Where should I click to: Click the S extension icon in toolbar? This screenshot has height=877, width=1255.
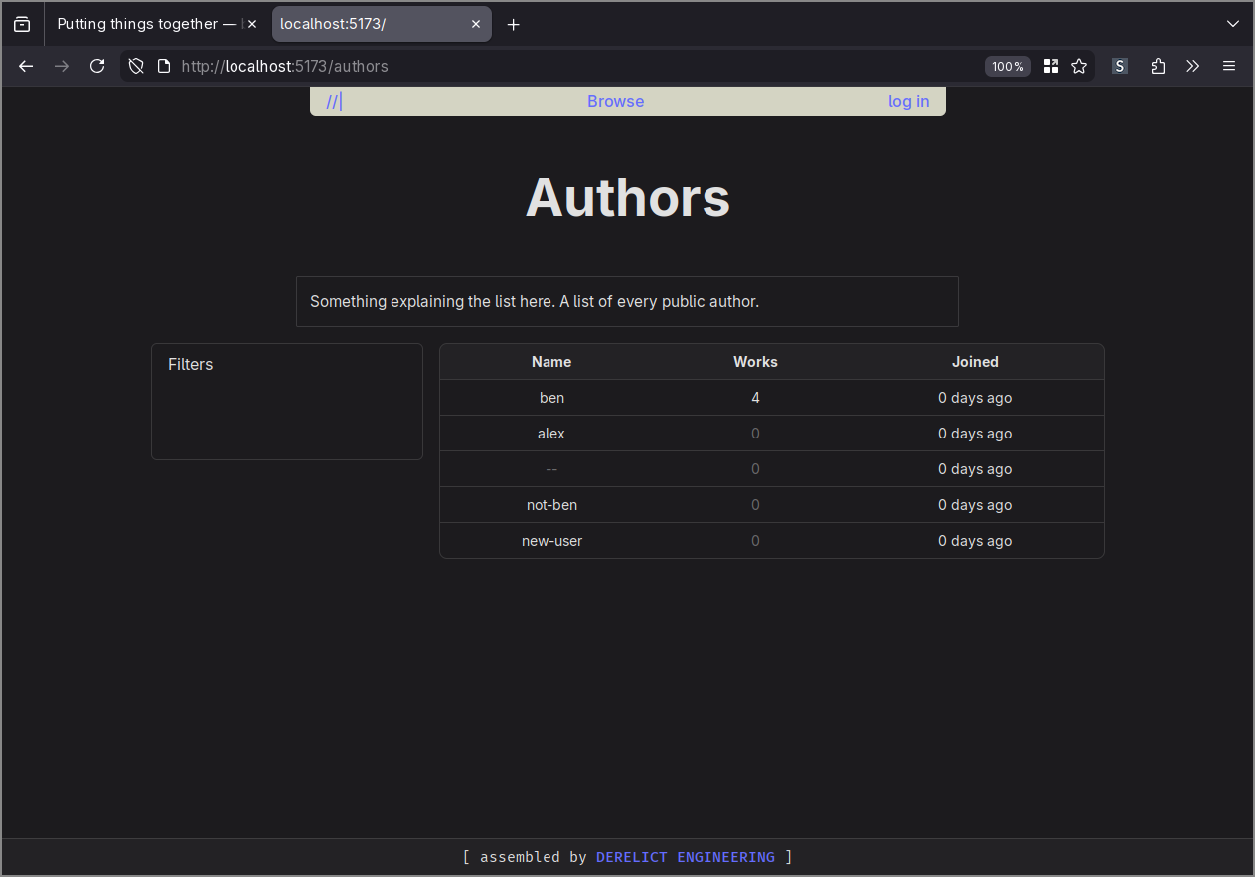(x=1120, y=66)
